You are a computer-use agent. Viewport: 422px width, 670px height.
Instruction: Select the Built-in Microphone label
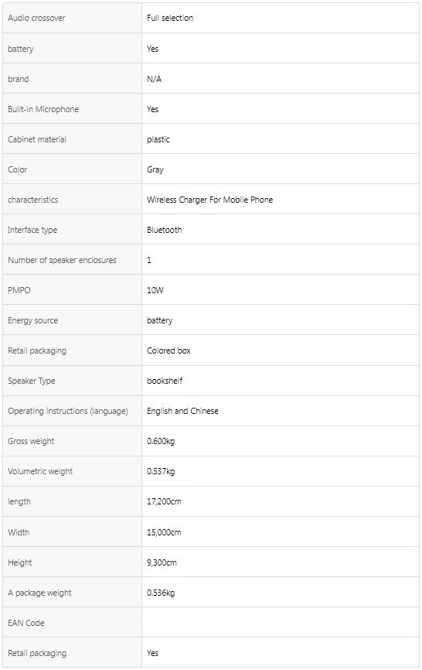[x=43, y=109]
